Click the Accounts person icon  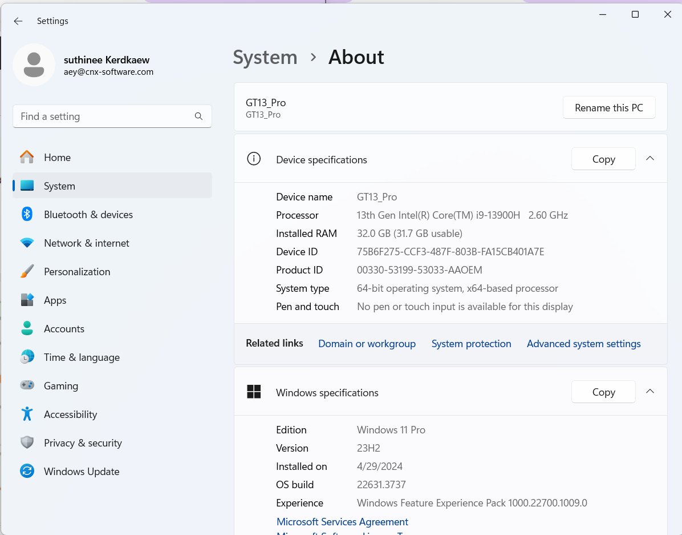(x=27, y=328)
